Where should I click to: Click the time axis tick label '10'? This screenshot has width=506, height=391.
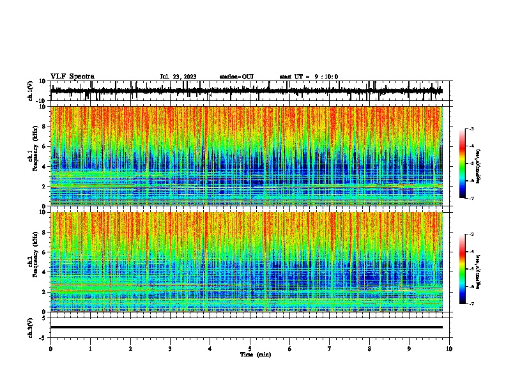point(449,349)
